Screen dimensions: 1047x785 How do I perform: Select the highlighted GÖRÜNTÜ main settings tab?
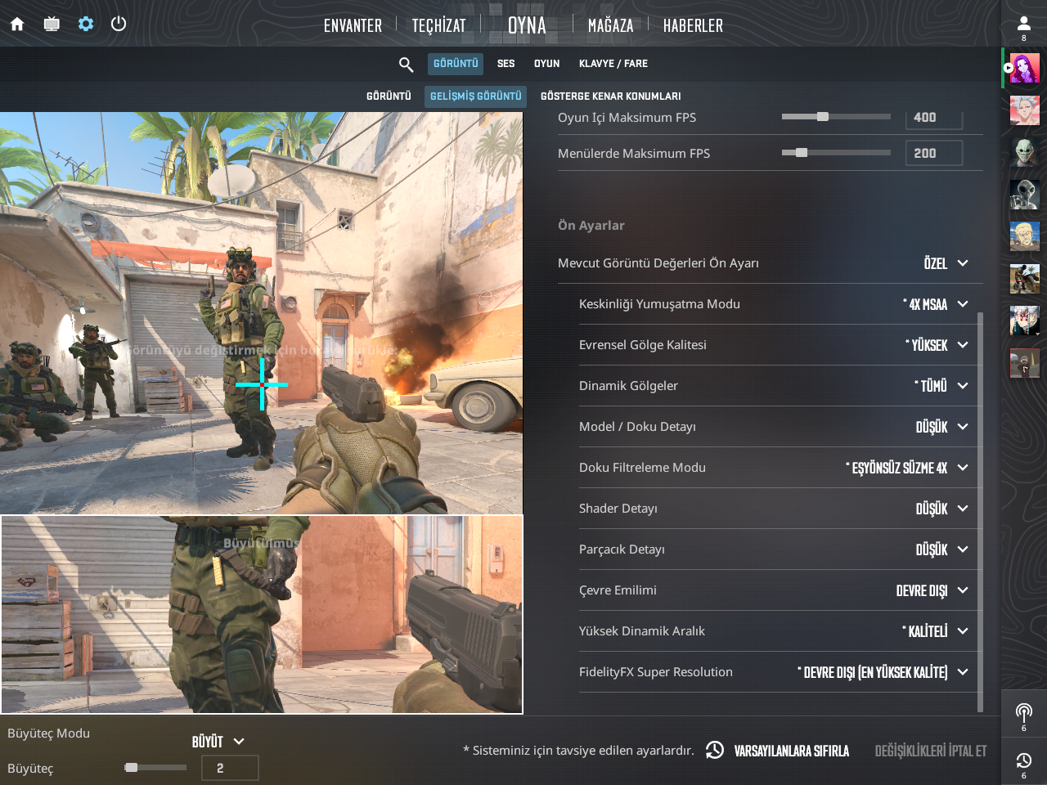(456, 64)
